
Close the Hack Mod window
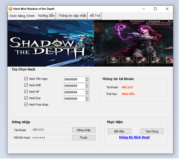(167, 9)
